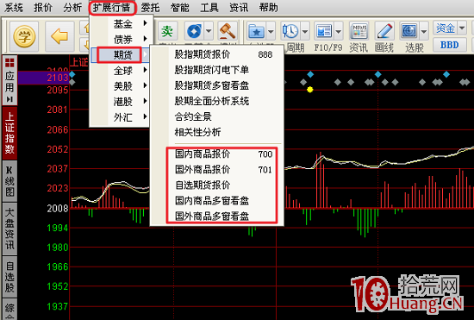474x320 pixels.
Task: Open the 选股 stock picker icon
Action: click(409, 31)
